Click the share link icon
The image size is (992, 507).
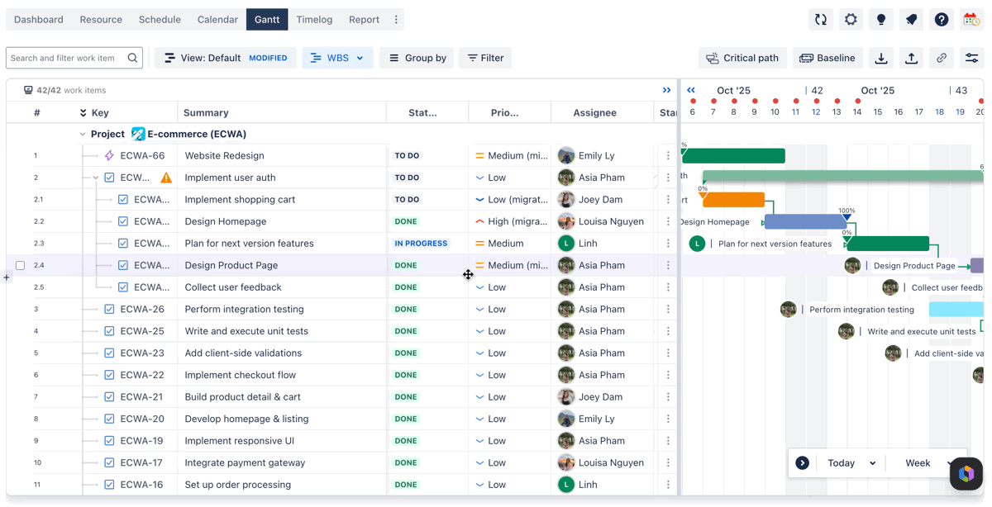coord(942,58)
